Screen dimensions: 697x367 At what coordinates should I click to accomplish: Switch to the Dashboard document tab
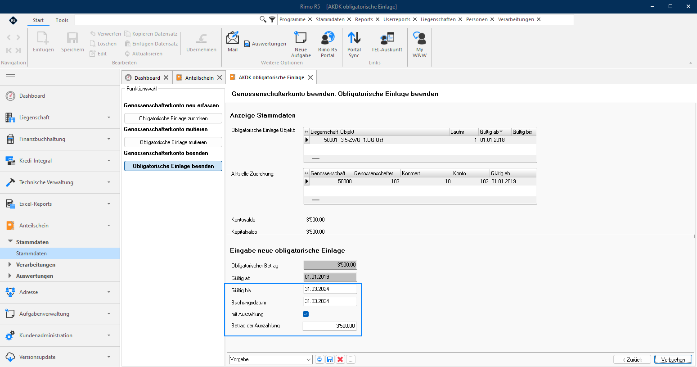pos(147,77)
